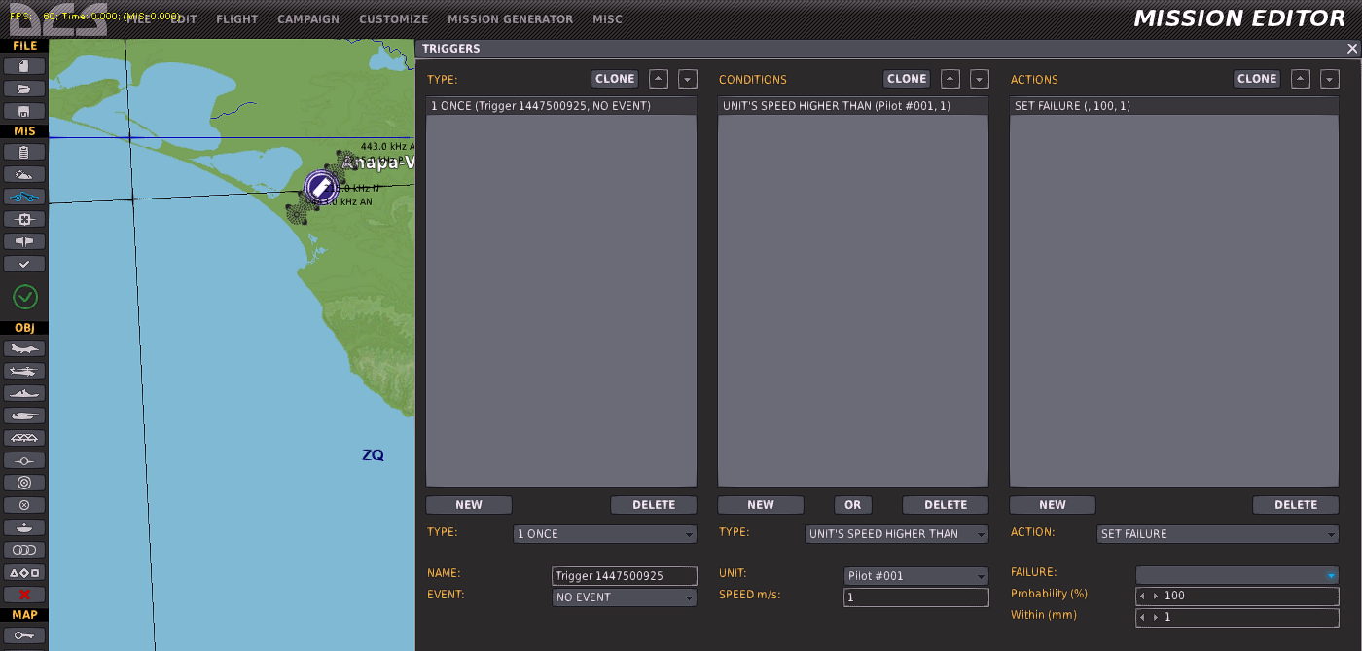Open the weather settings icon
This screenshot has height=651, width=1362.
tap(24, 174)
